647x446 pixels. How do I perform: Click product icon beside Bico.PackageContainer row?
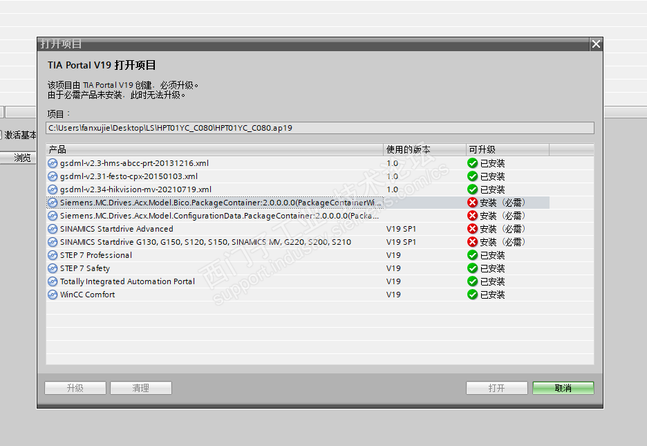coord(53,203)
